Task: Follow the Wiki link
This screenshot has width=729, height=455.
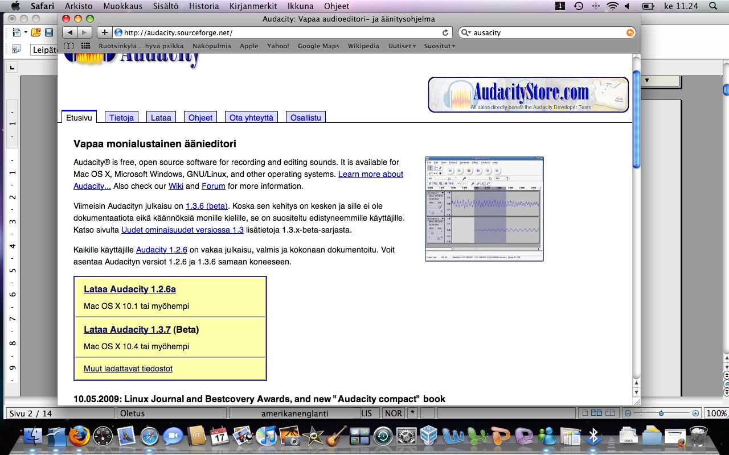Action: 176,186
